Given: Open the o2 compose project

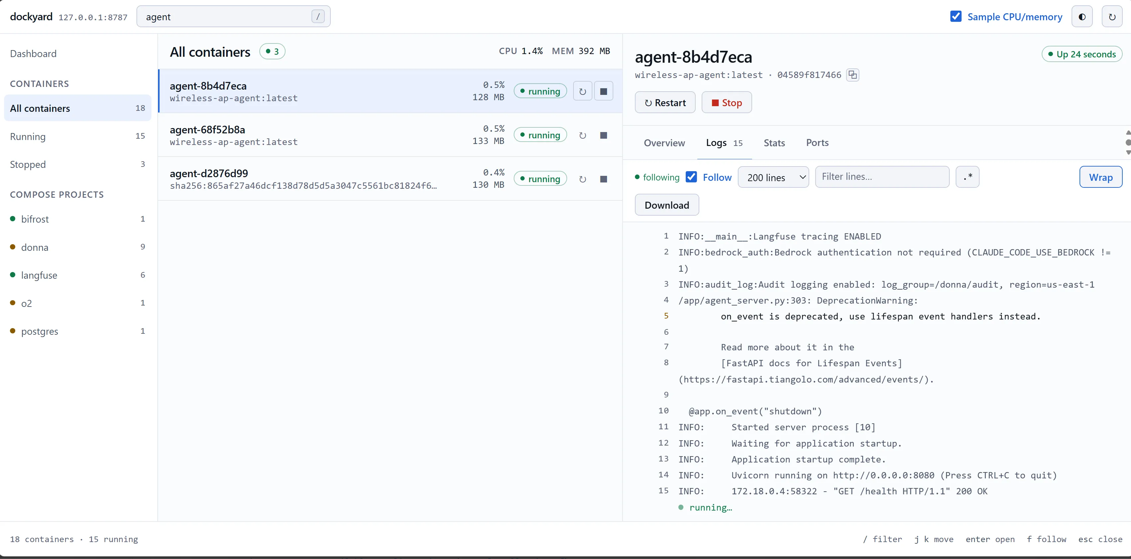Looking at the screenshot, I should (x=78, y=303).
